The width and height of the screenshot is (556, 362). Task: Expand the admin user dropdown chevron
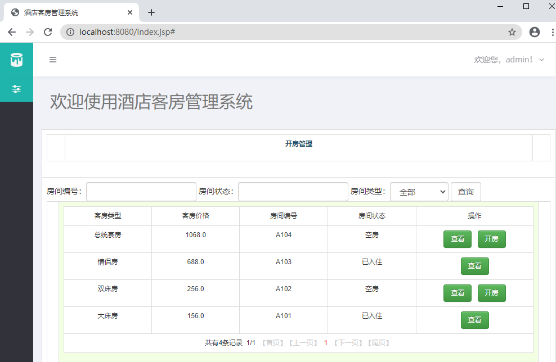tap(541, 60)
